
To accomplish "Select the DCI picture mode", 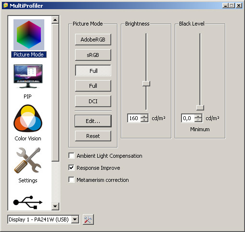I will pos(93,101).
